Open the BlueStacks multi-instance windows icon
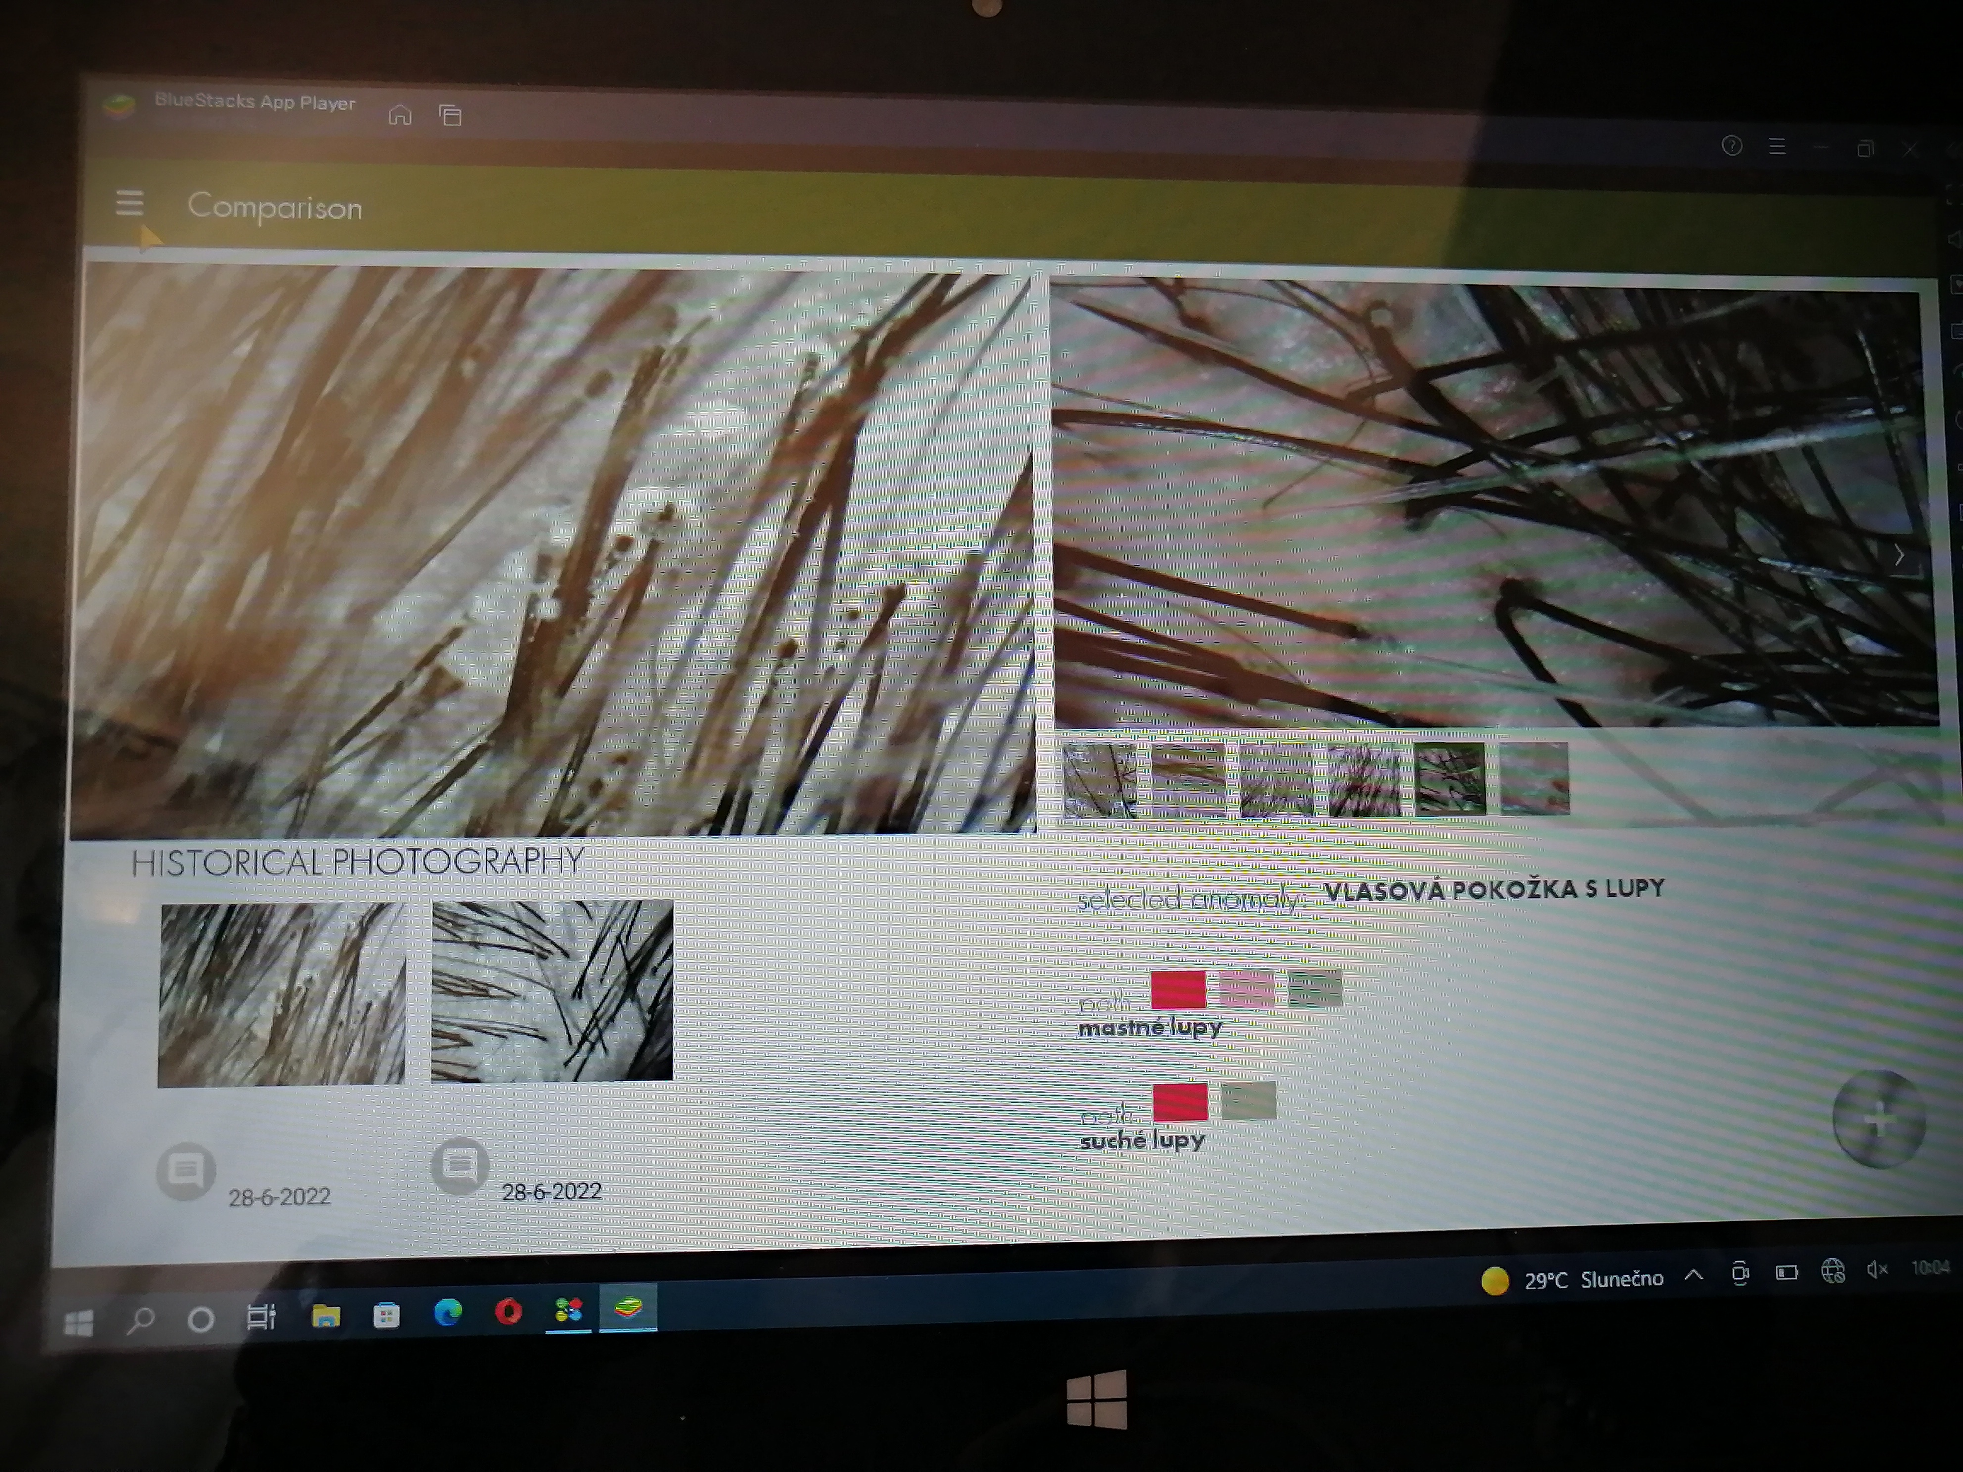 coord(451,114)
